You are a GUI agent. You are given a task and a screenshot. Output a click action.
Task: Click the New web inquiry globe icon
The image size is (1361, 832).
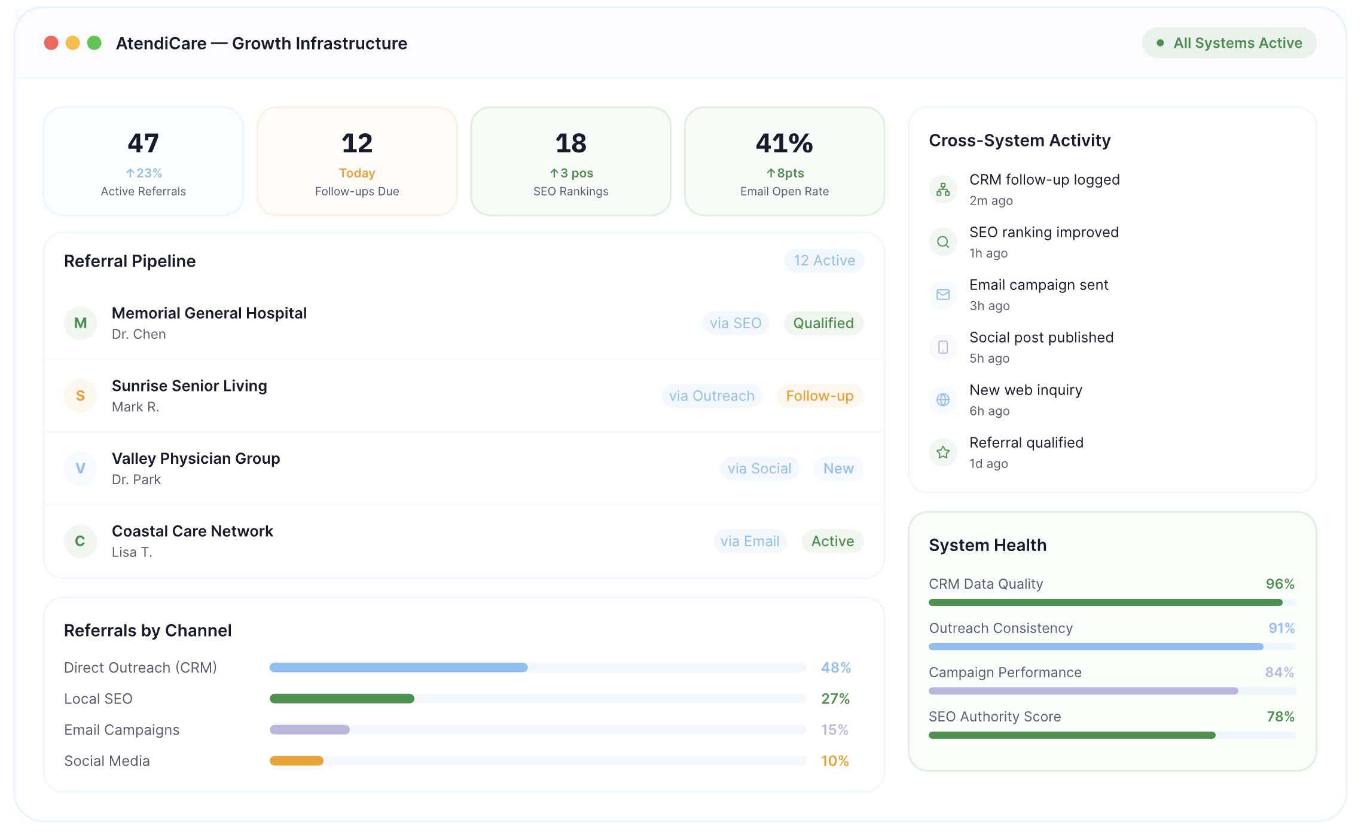pyautogui.click(x=943, y=400)
